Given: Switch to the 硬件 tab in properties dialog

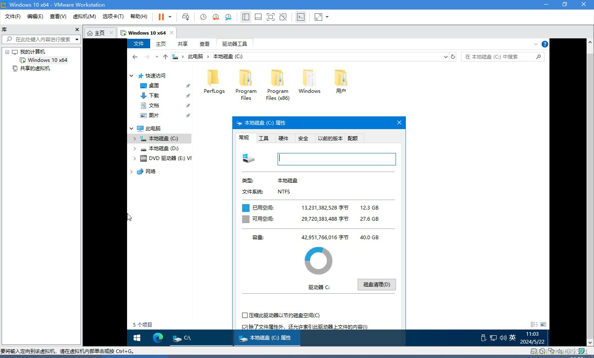Looking at the screenshot, I should click(x=283, y=139).
